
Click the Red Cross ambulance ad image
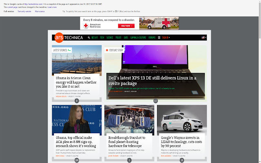coord(159,23)
